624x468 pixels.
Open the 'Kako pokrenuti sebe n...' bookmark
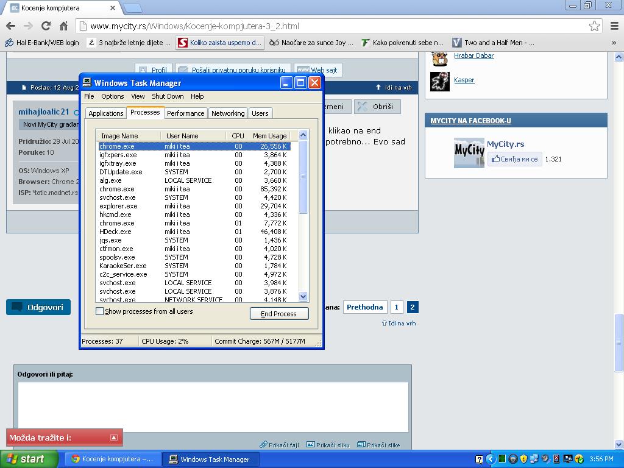(402, 43)
